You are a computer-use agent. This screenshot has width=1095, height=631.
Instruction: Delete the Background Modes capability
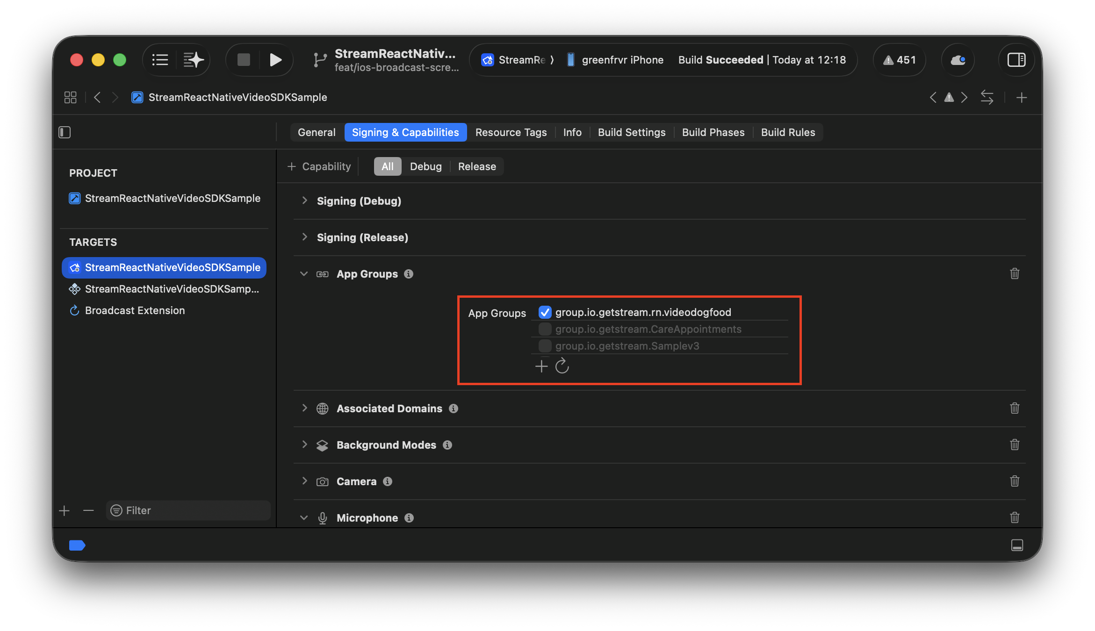click(x=1015, y=445)
